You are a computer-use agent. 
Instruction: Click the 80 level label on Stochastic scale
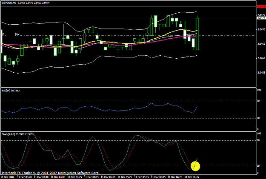coord(258,140)
